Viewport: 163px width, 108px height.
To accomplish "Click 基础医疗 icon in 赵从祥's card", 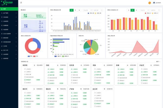I will [95, 104].
